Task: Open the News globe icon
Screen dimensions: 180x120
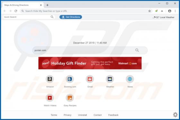Action: click(130, 79)
